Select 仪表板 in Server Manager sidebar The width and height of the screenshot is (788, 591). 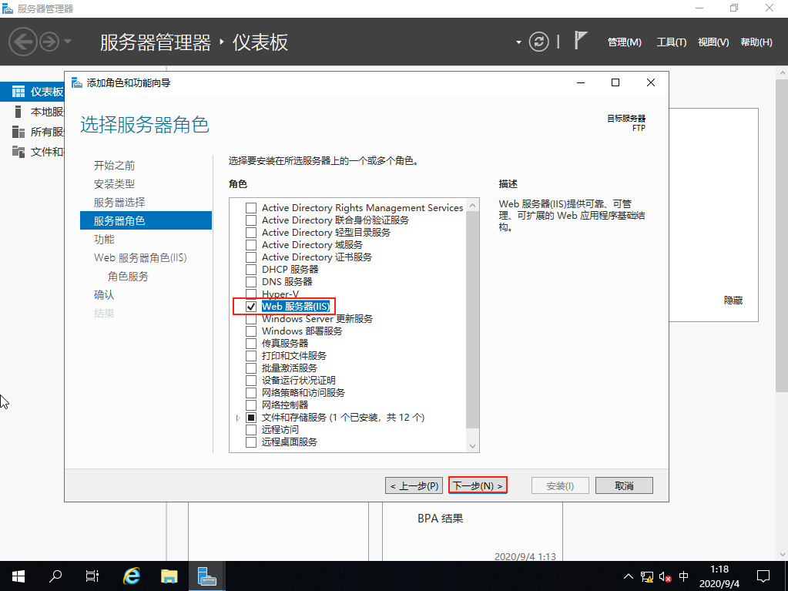point(32,92)
